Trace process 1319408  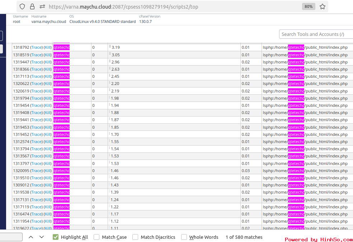click(36, 113)
